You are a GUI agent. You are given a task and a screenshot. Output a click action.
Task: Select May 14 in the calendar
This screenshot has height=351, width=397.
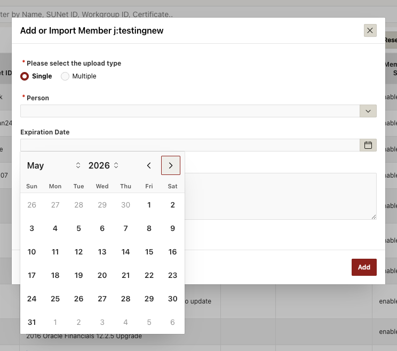click(x=125, y=252)
